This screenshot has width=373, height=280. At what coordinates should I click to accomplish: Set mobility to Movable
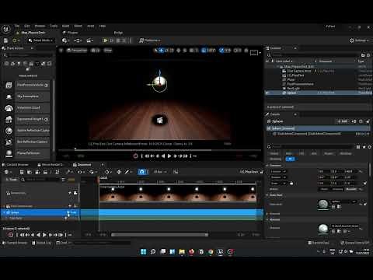point(351,189)
